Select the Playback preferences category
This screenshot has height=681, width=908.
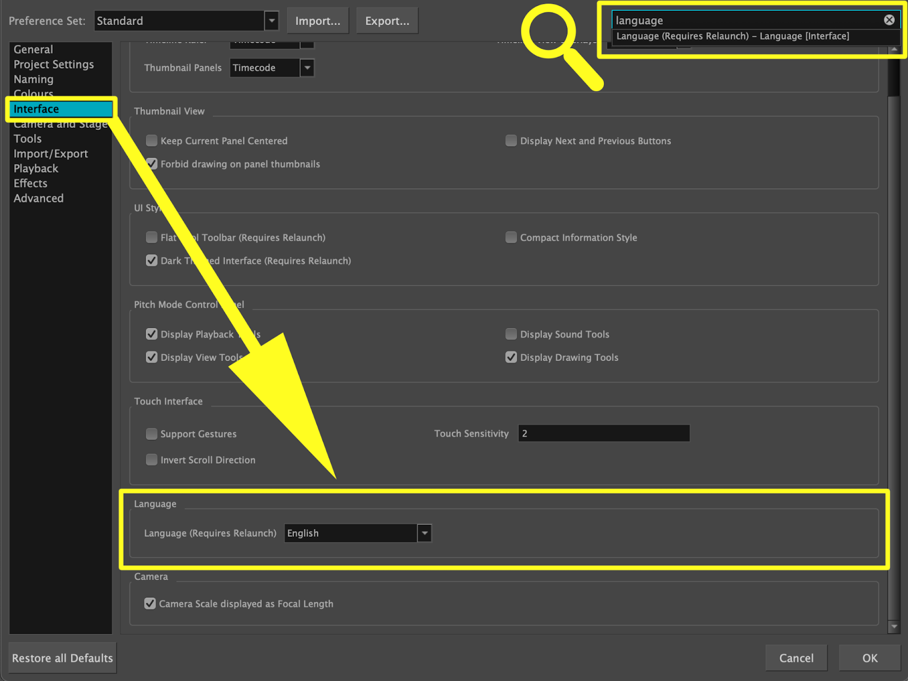pyautogui.click(x=36, y=169)
